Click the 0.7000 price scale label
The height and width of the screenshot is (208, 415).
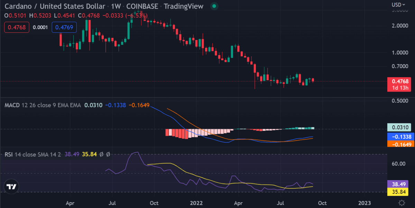pyautogui.click(x=400, y=66)
